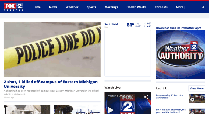Go to the News section
This screenshot has width=209, height=114.
(x=53, y=7)
